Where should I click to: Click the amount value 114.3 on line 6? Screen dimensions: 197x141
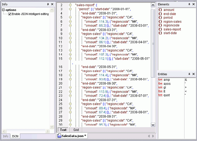(x=103, y=21)
